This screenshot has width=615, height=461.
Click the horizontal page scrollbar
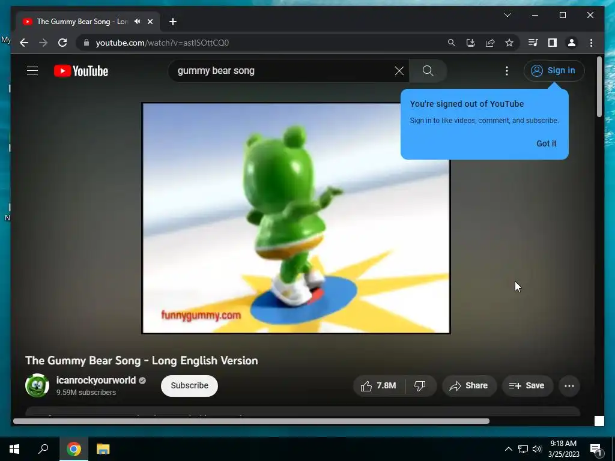(x=251, y=421)
